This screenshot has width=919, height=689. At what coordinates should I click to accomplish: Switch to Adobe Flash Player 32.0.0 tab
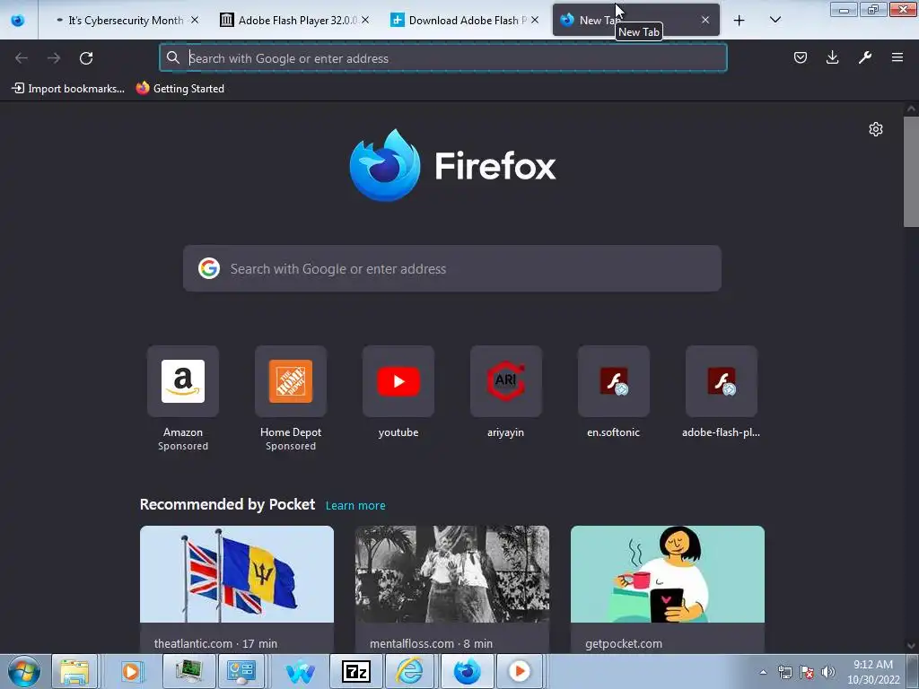(294, 21)
